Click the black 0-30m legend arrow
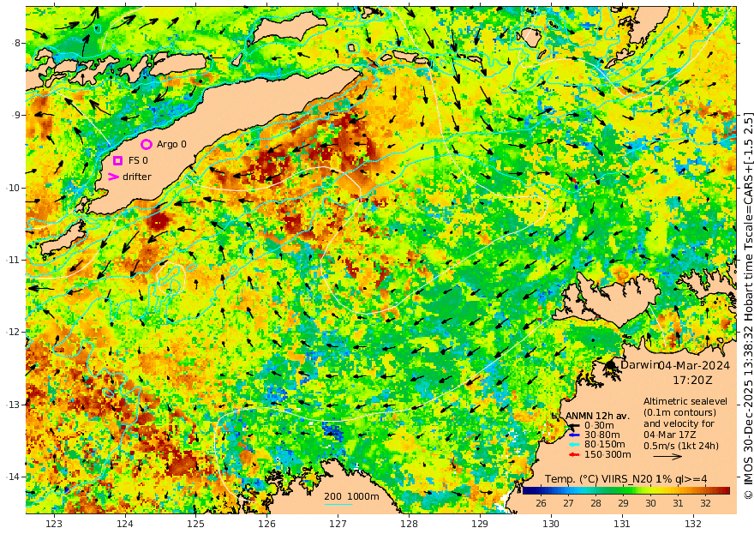 coord(574,425)
